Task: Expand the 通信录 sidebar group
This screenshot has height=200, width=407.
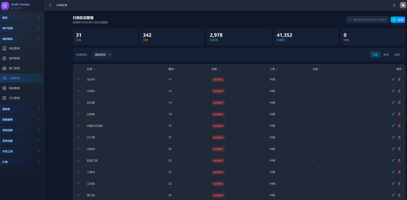Action: [x=21, y=109]
